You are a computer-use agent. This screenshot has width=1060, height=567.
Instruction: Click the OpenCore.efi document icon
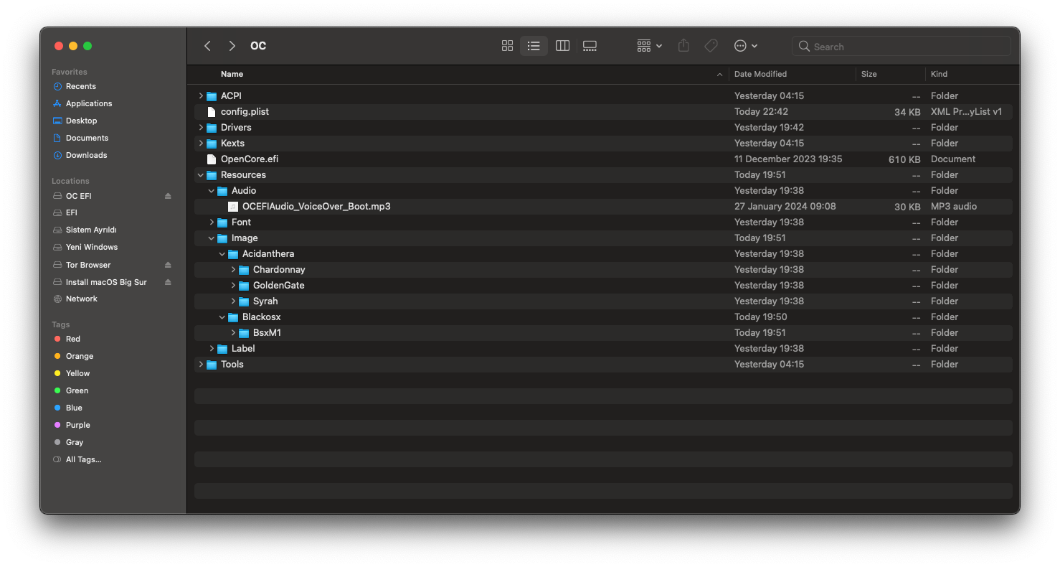tap(212, 159)
